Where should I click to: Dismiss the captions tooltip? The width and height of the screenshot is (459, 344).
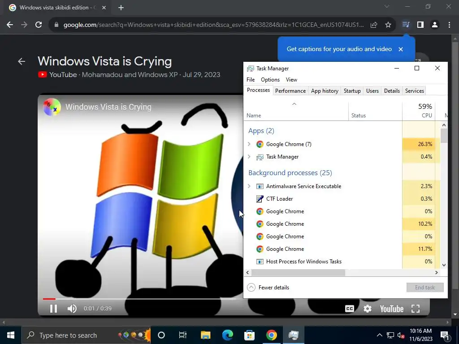click(x=401, y=49)
